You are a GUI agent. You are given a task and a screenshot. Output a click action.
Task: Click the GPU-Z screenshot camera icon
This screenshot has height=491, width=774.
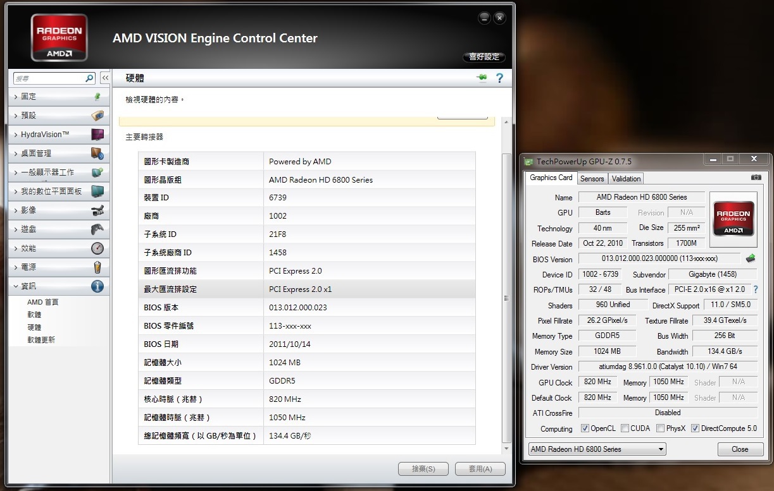coord(756,178)
